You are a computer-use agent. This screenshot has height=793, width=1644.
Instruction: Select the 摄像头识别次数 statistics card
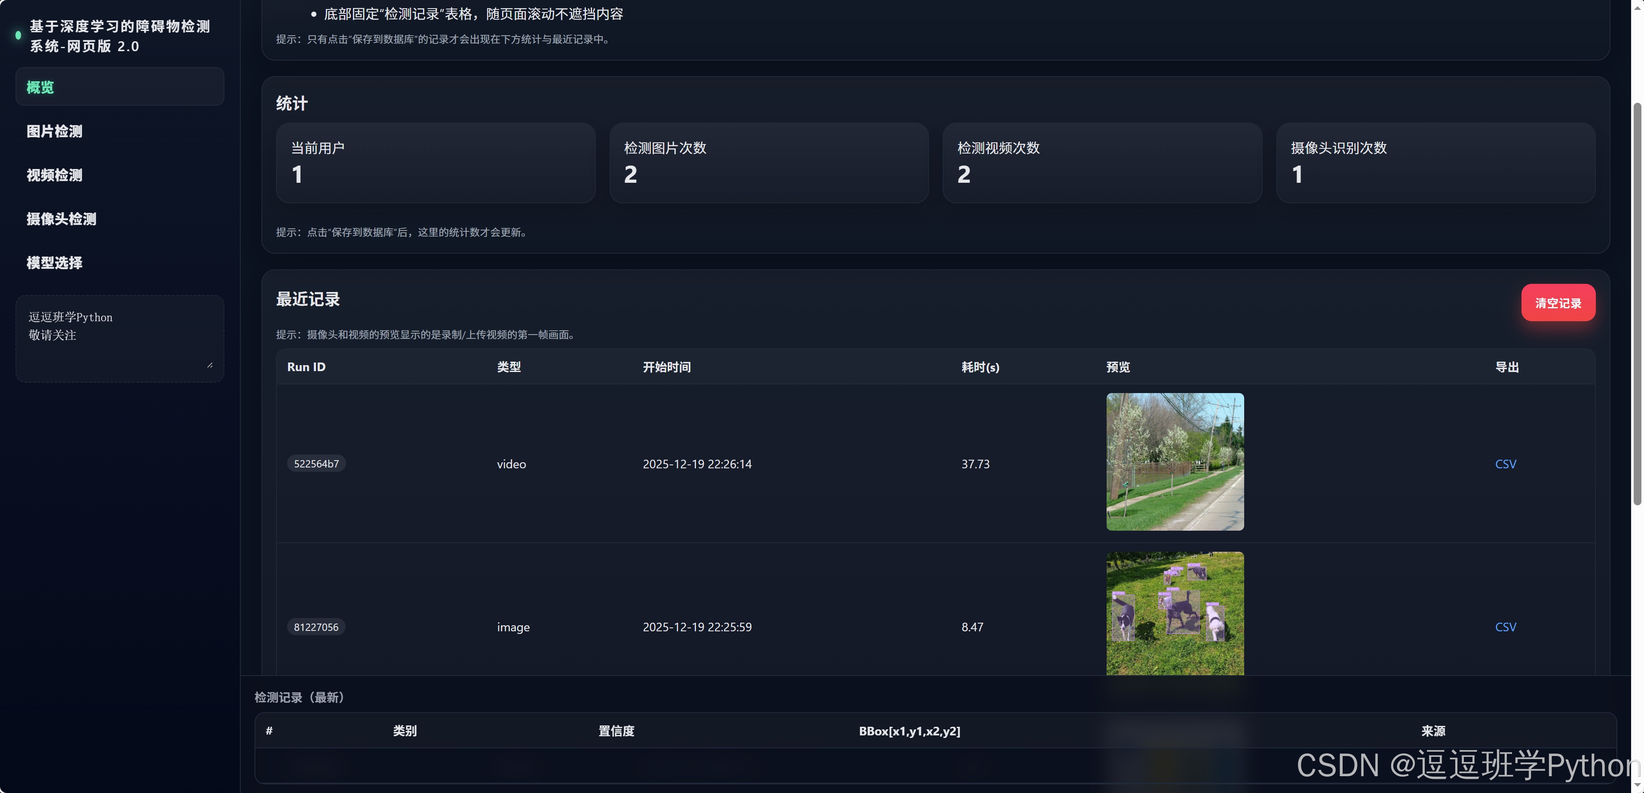tap(1435, 163)
